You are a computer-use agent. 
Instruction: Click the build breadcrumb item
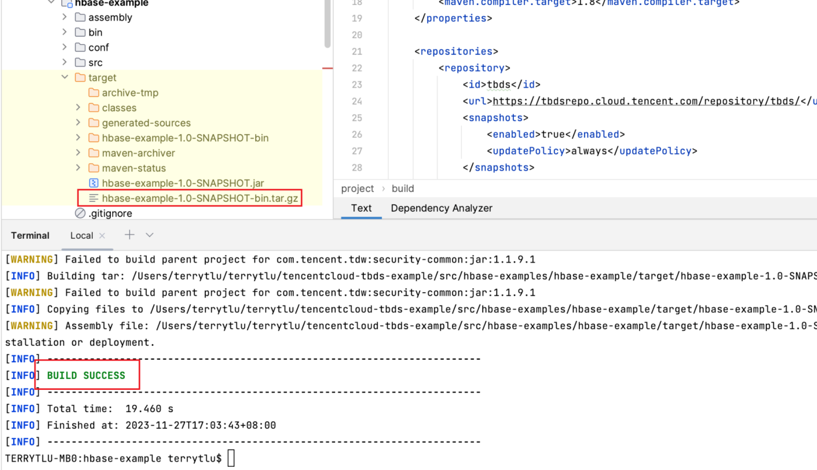403,189
